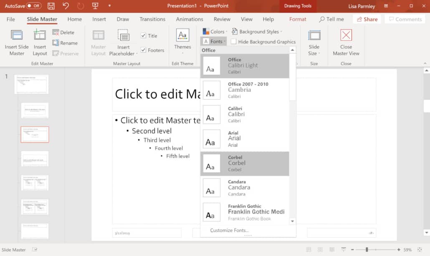
Task: Choose the Arial font theme
Action: (x=245, y=139)
